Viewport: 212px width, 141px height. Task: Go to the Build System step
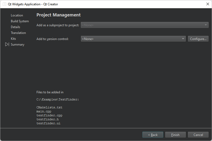(20, 21)
